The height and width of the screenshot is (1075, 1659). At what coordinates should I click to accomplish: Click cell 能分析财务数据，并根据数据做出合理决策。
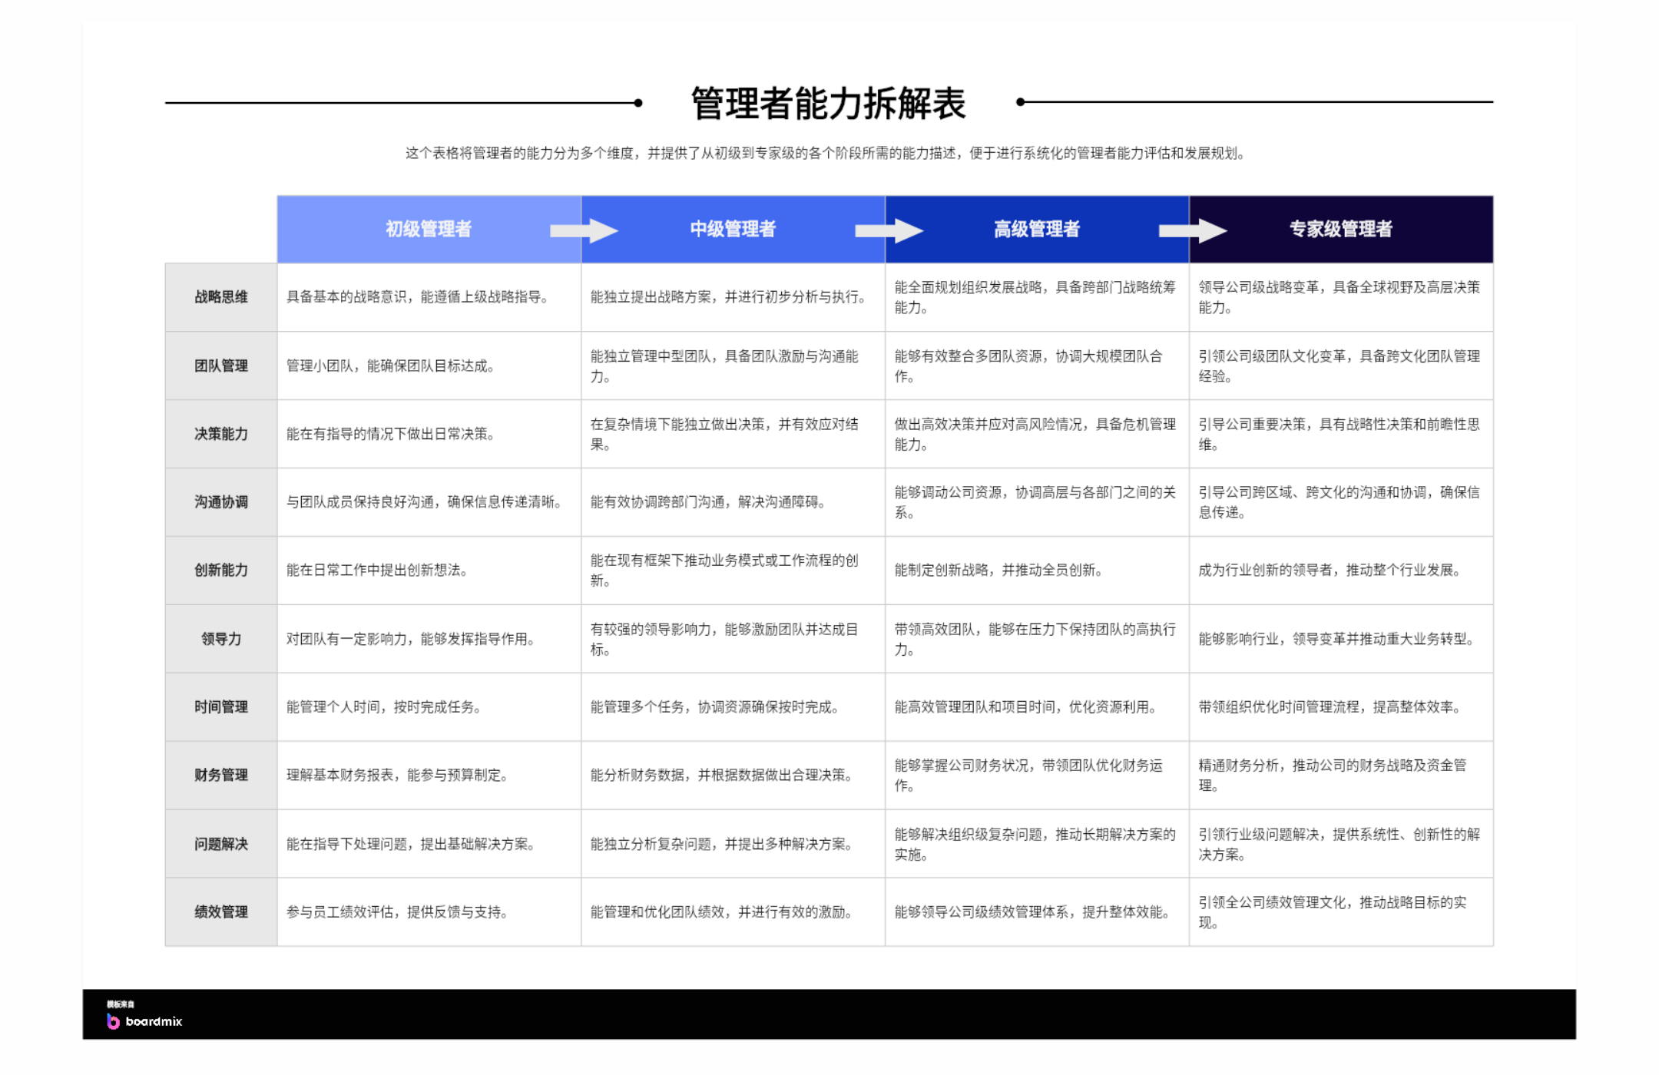(733, 776)
